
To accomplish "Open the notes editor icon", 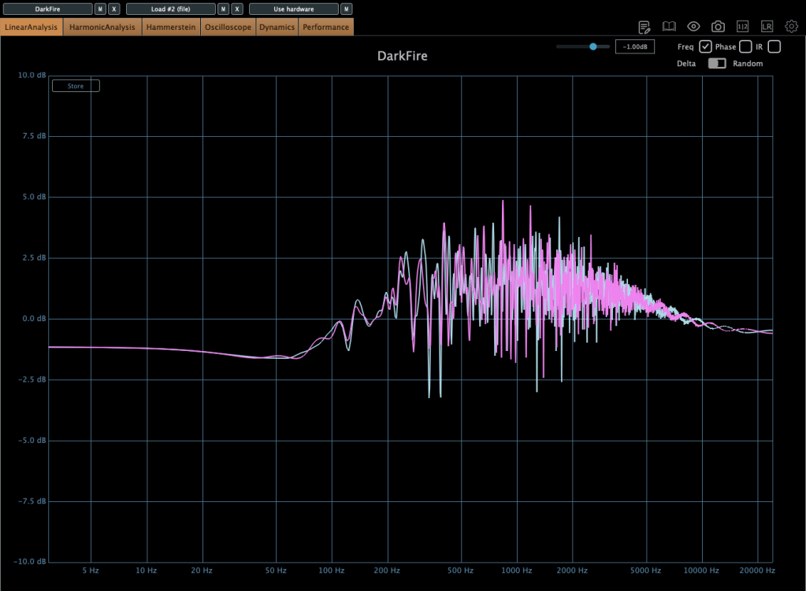I will tap(644, 27).
